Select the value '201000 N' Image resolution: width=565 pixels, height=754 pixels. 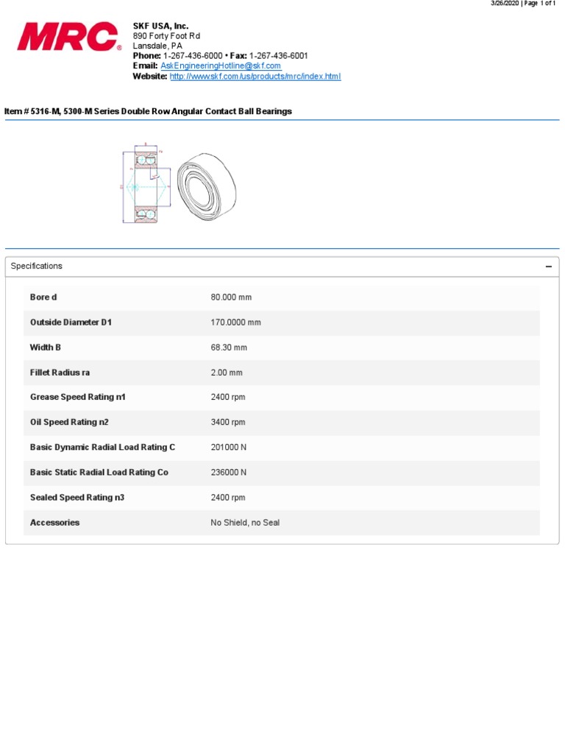pos(228,447)
